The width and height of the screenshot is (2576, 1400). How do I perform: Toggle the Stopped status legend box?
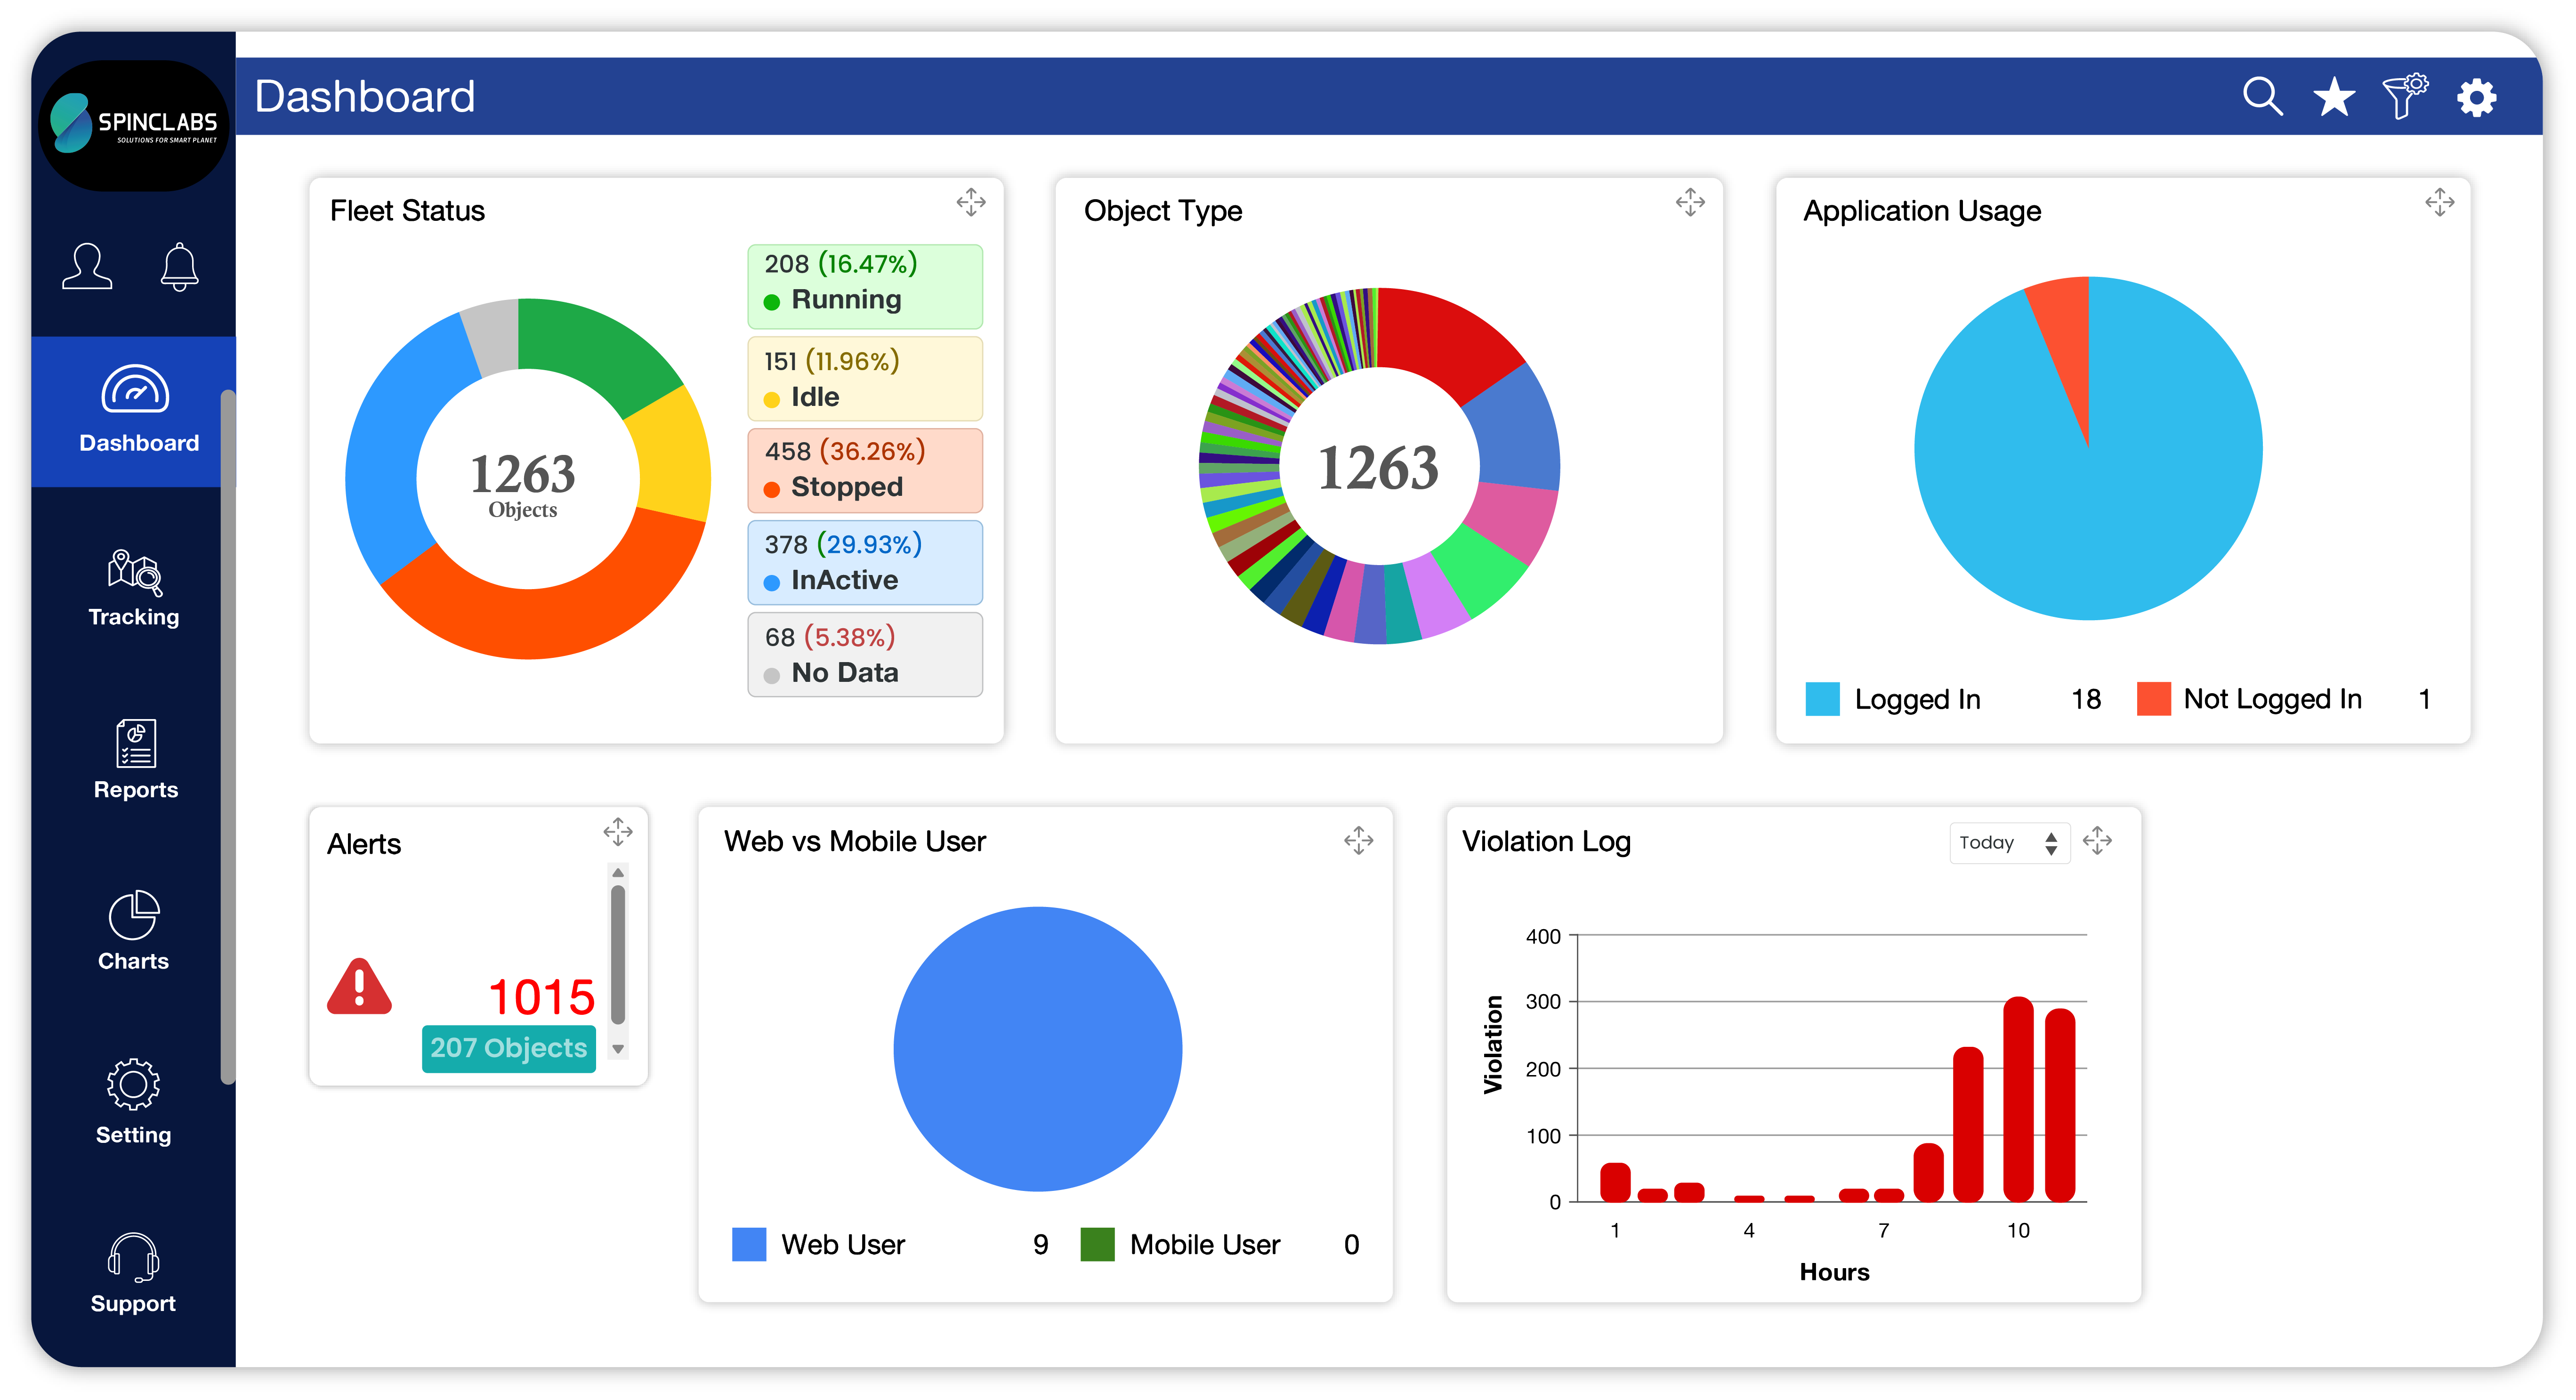point(864,470)
